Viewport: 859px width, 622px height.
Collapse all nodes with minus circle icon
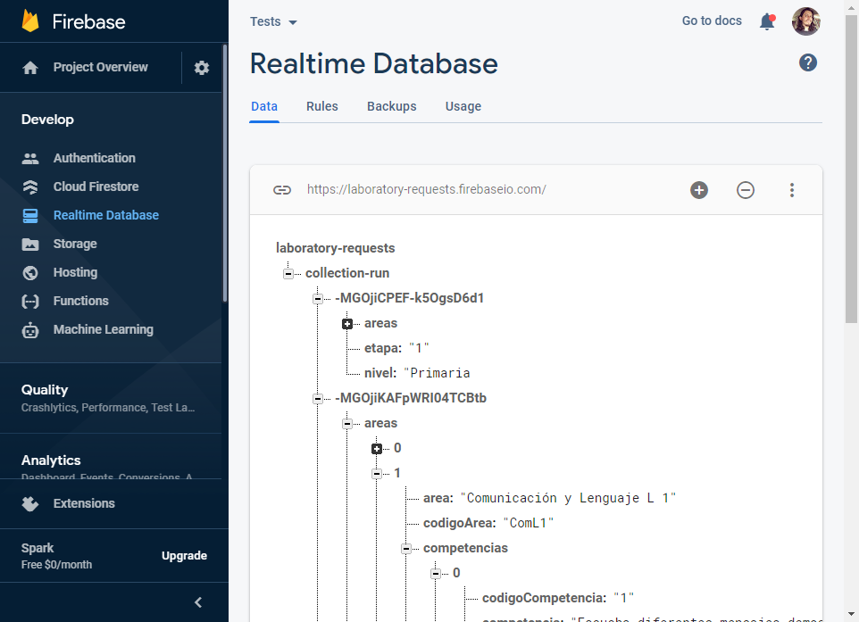pyautogui.click(x=746, y=190)
